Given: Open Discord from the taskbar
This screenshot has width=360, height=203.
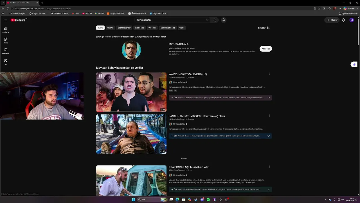Looking at the screenshot, I should coord(202,200).
